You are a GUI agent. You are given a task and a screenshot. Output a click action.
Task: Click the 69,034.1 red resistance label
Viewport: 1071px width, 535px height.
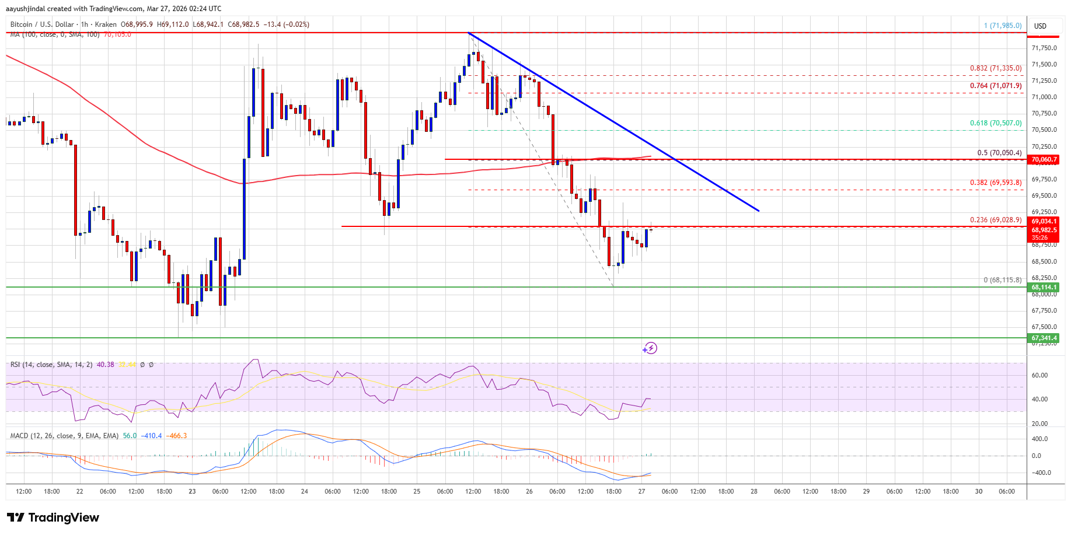(x=1044, y=221)
